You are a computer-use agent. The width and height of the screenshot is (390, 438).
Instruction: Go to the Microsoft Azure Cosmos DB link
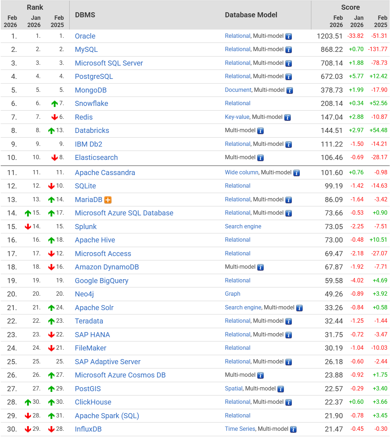click(x=120, y=375)
